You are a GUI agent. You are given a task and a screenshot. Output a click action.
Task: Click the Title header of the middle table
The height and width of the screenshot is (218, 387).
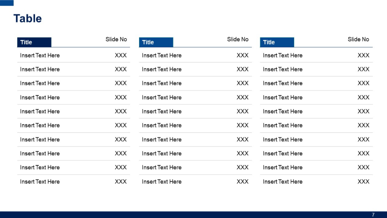156,42
